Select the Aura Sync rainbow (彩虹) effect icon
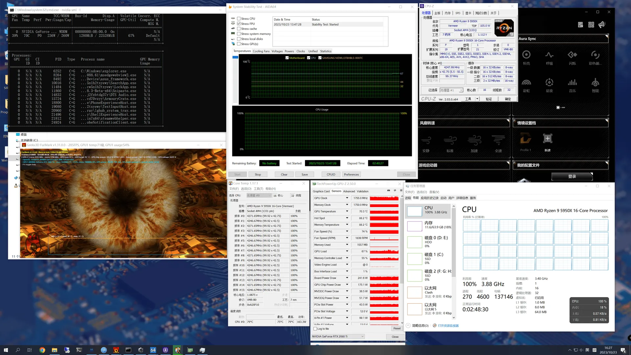Viewport: 631px width, 355px height. tap(526, 82)
